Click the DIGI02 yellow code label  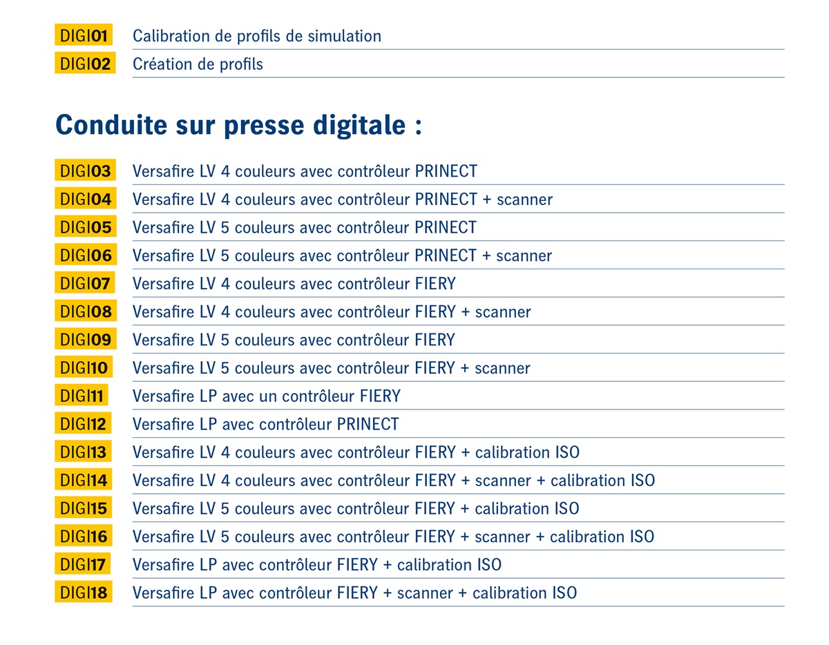(x=85, y=64)
